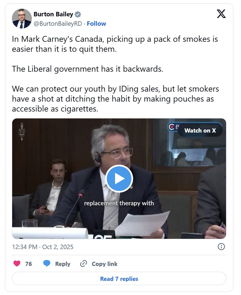This screenshot has height=295, width=241.
Task: Click the Watch on X button
Action: coord(200,130)
